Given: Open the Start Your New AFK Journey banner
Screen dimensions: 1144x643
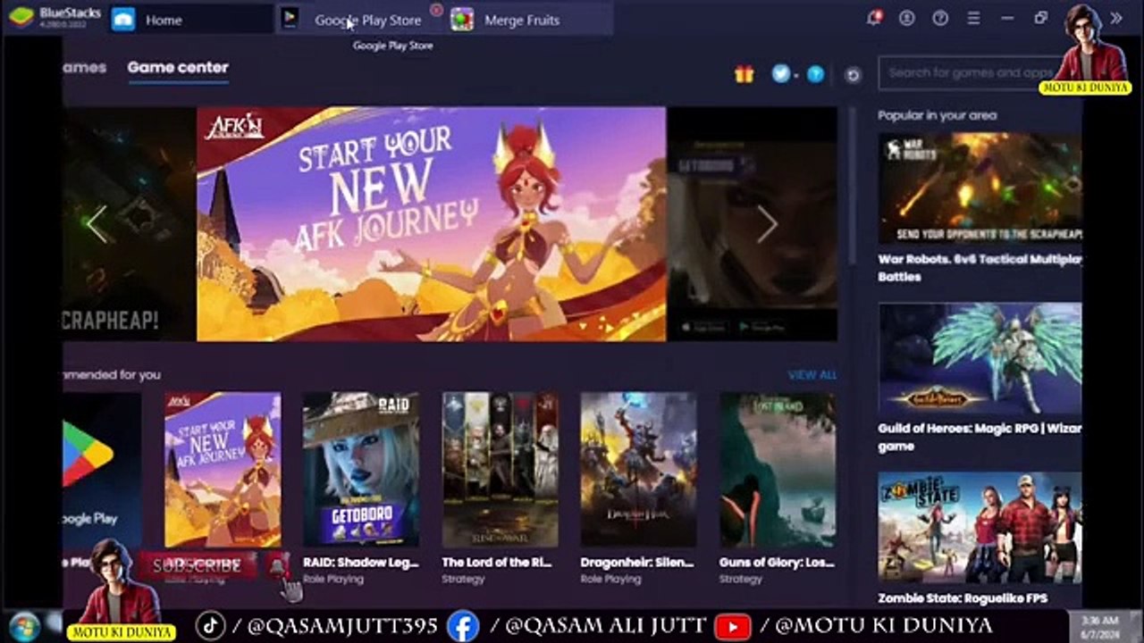Looking at the screenshot, I should (x=431, y=223).
